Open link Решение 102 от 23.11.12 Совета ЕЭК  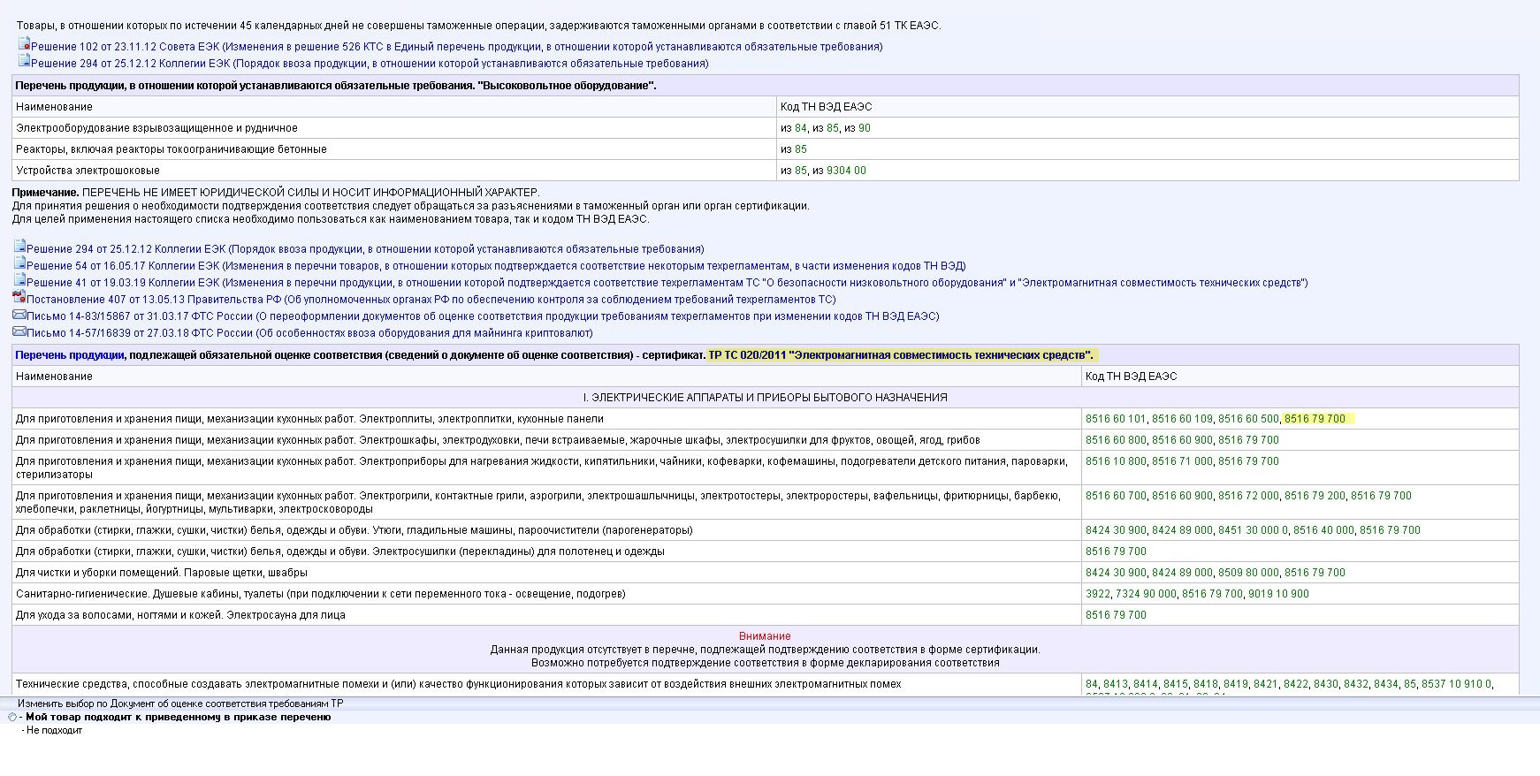point(457,47)
